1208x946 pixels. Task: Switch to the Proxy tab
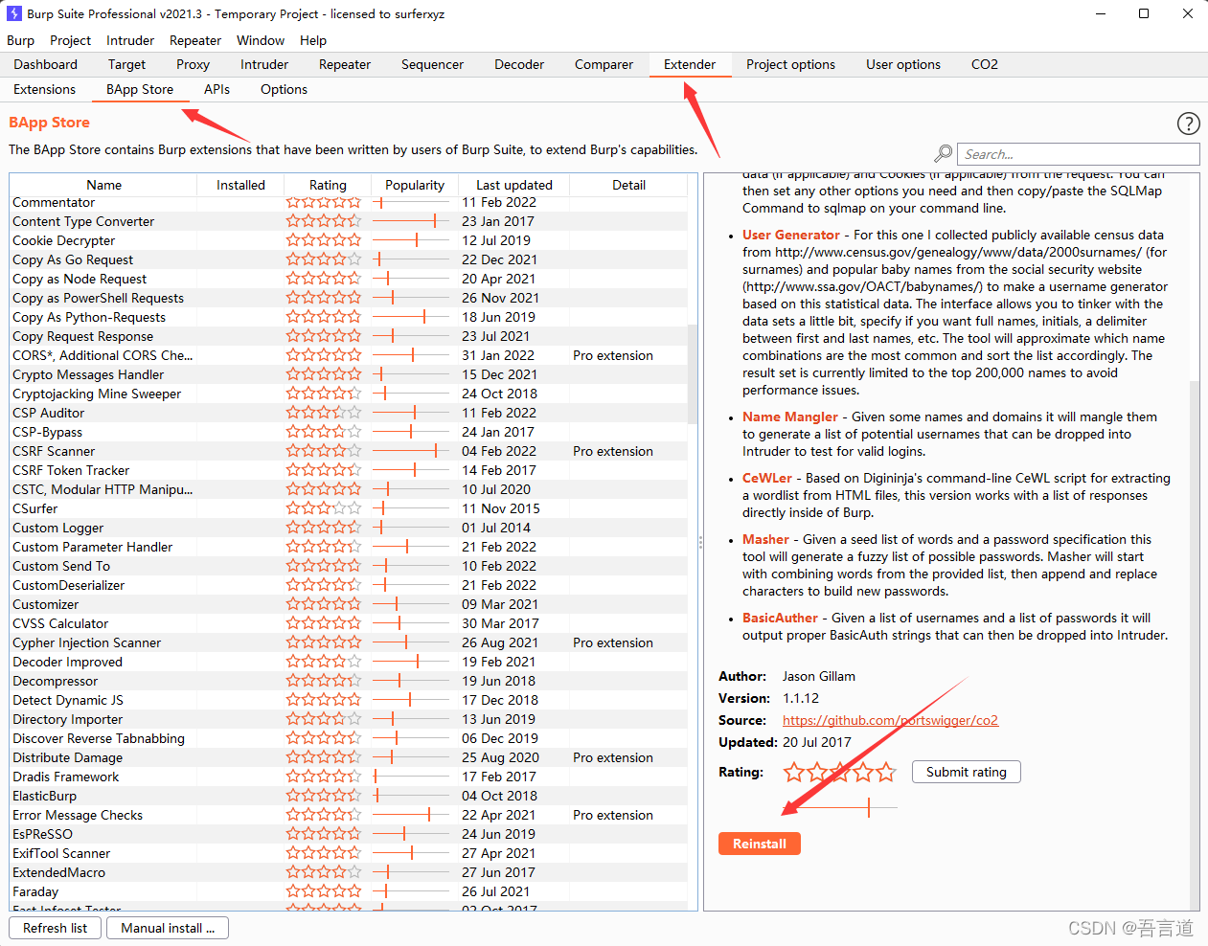[x=193, y=64]
